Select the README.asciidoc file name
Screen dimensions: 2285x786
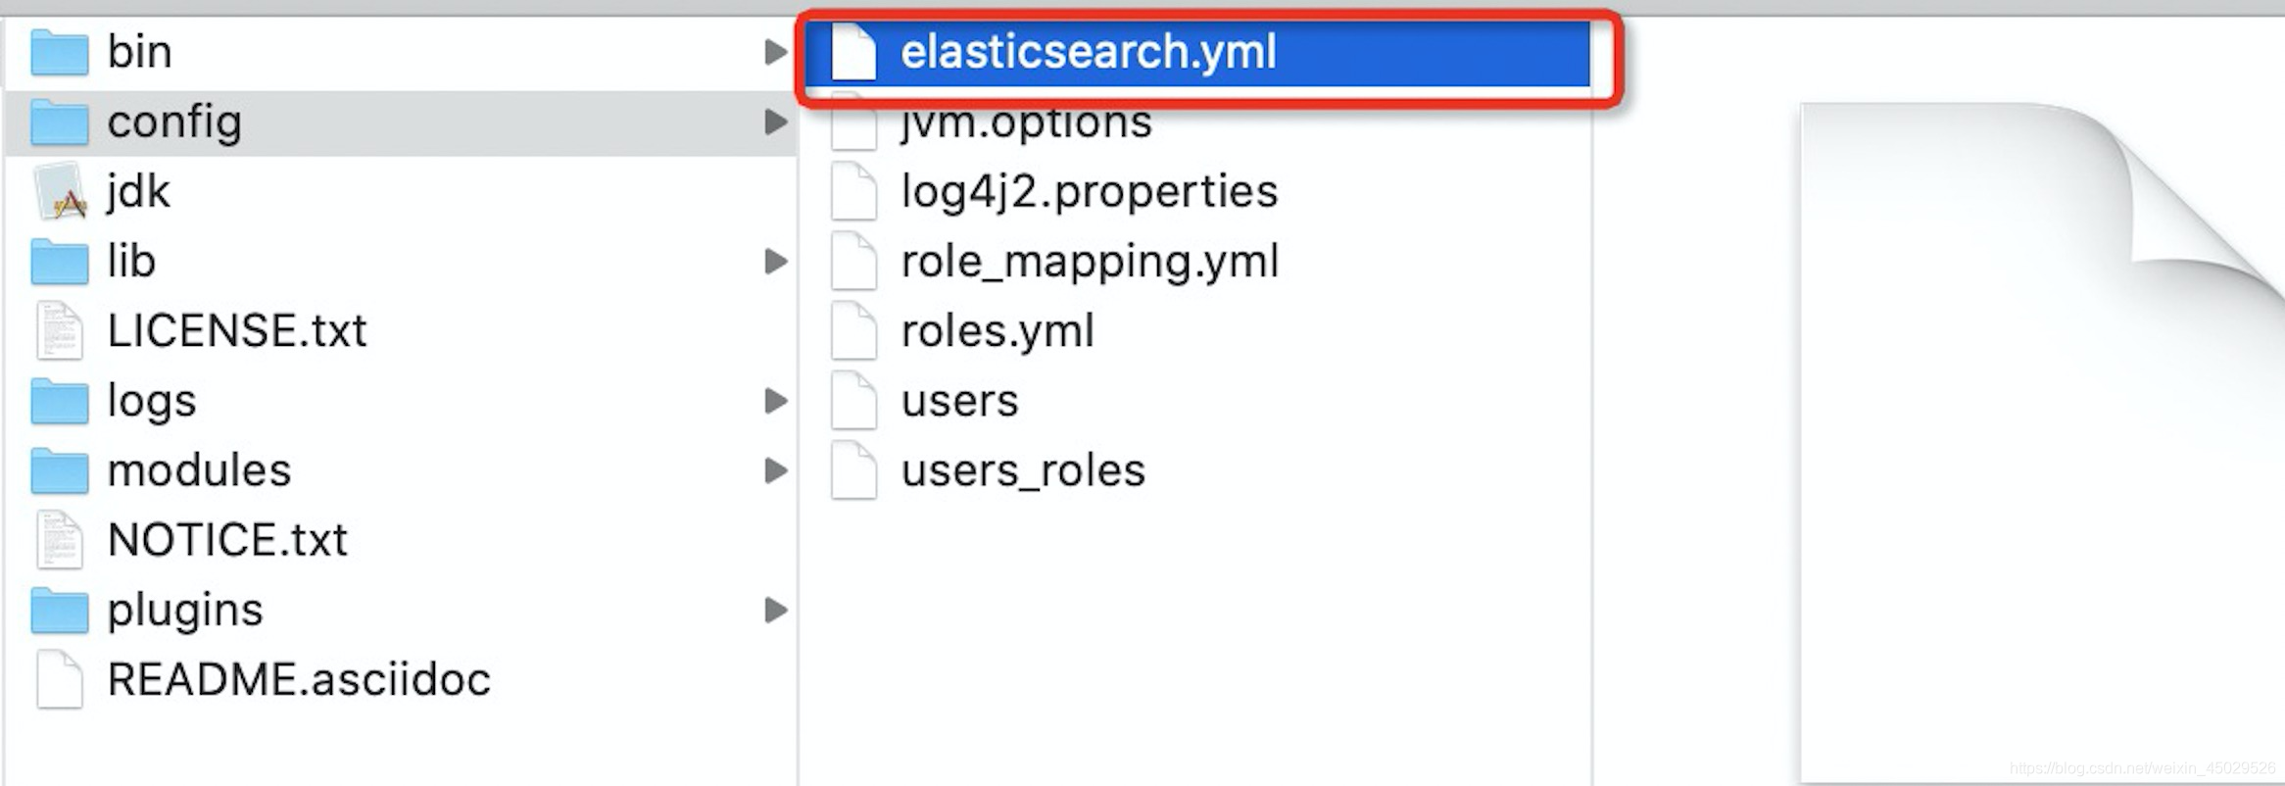[299, 679]
